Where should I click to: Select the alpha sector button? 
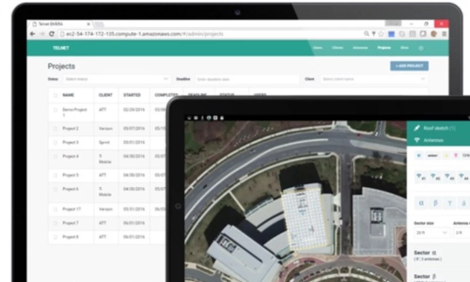[x=421, y=203]
